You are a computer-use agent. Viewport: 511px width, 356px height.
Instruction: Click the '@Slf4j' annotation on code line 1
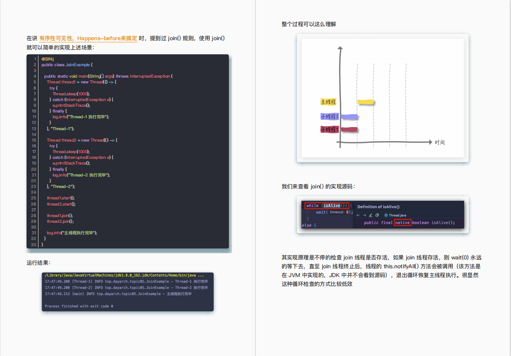pyautogui.click(x=48, y=59)
